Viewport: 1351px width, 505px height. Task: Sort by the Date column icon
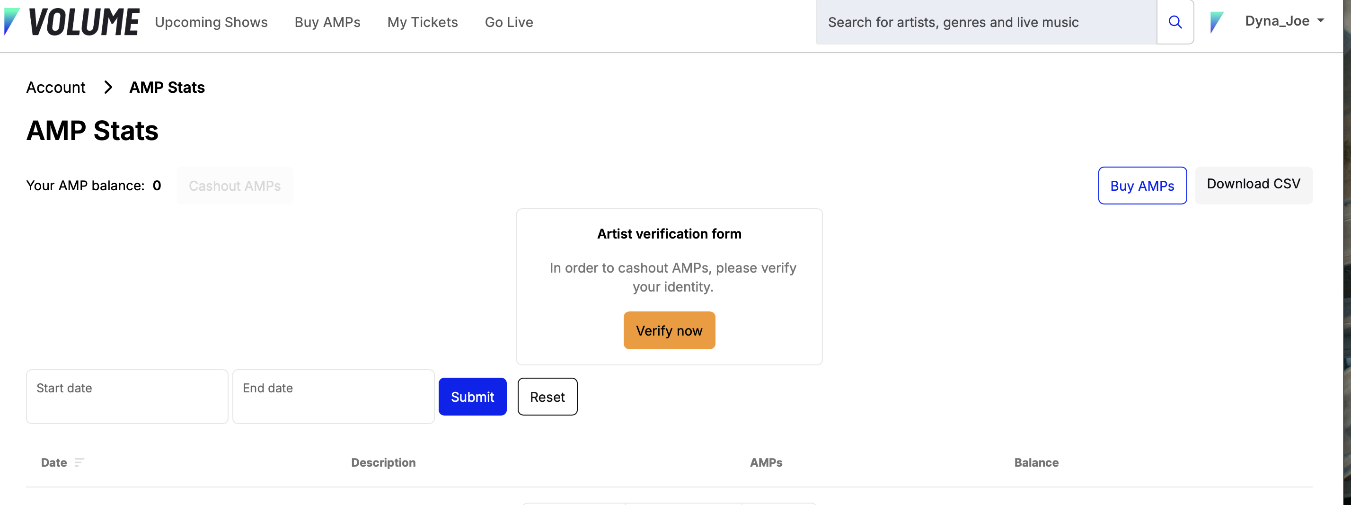point(79,462)
